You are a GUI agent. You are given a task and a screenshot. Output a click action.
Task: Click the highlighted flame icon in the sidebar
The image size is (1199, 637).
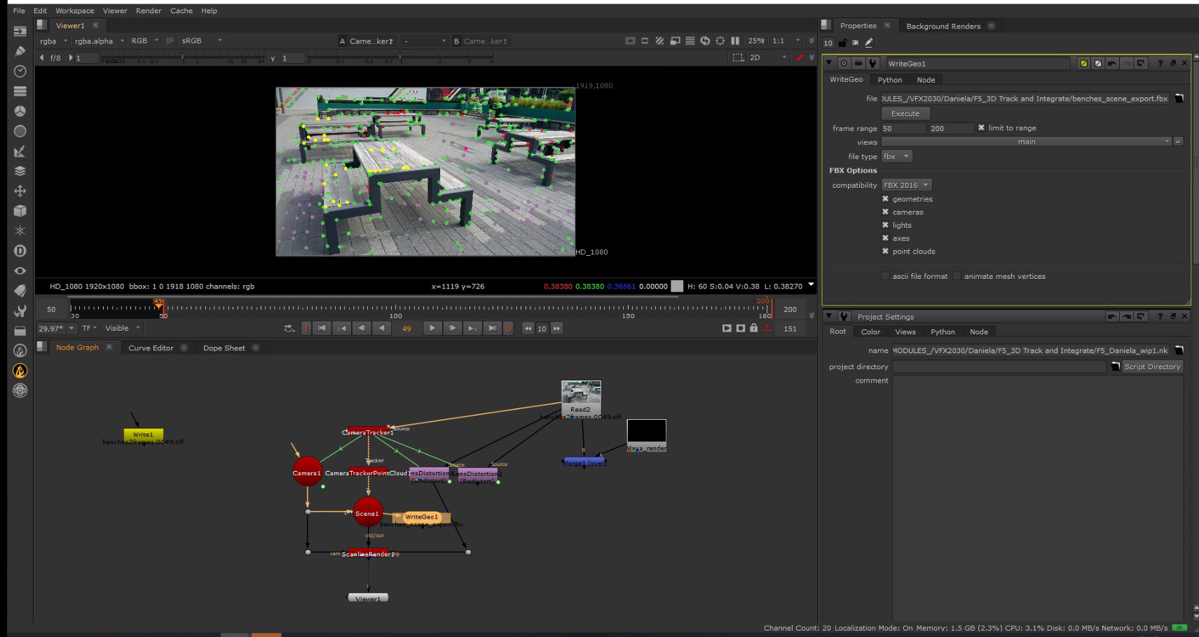click(x=20, y=371)
